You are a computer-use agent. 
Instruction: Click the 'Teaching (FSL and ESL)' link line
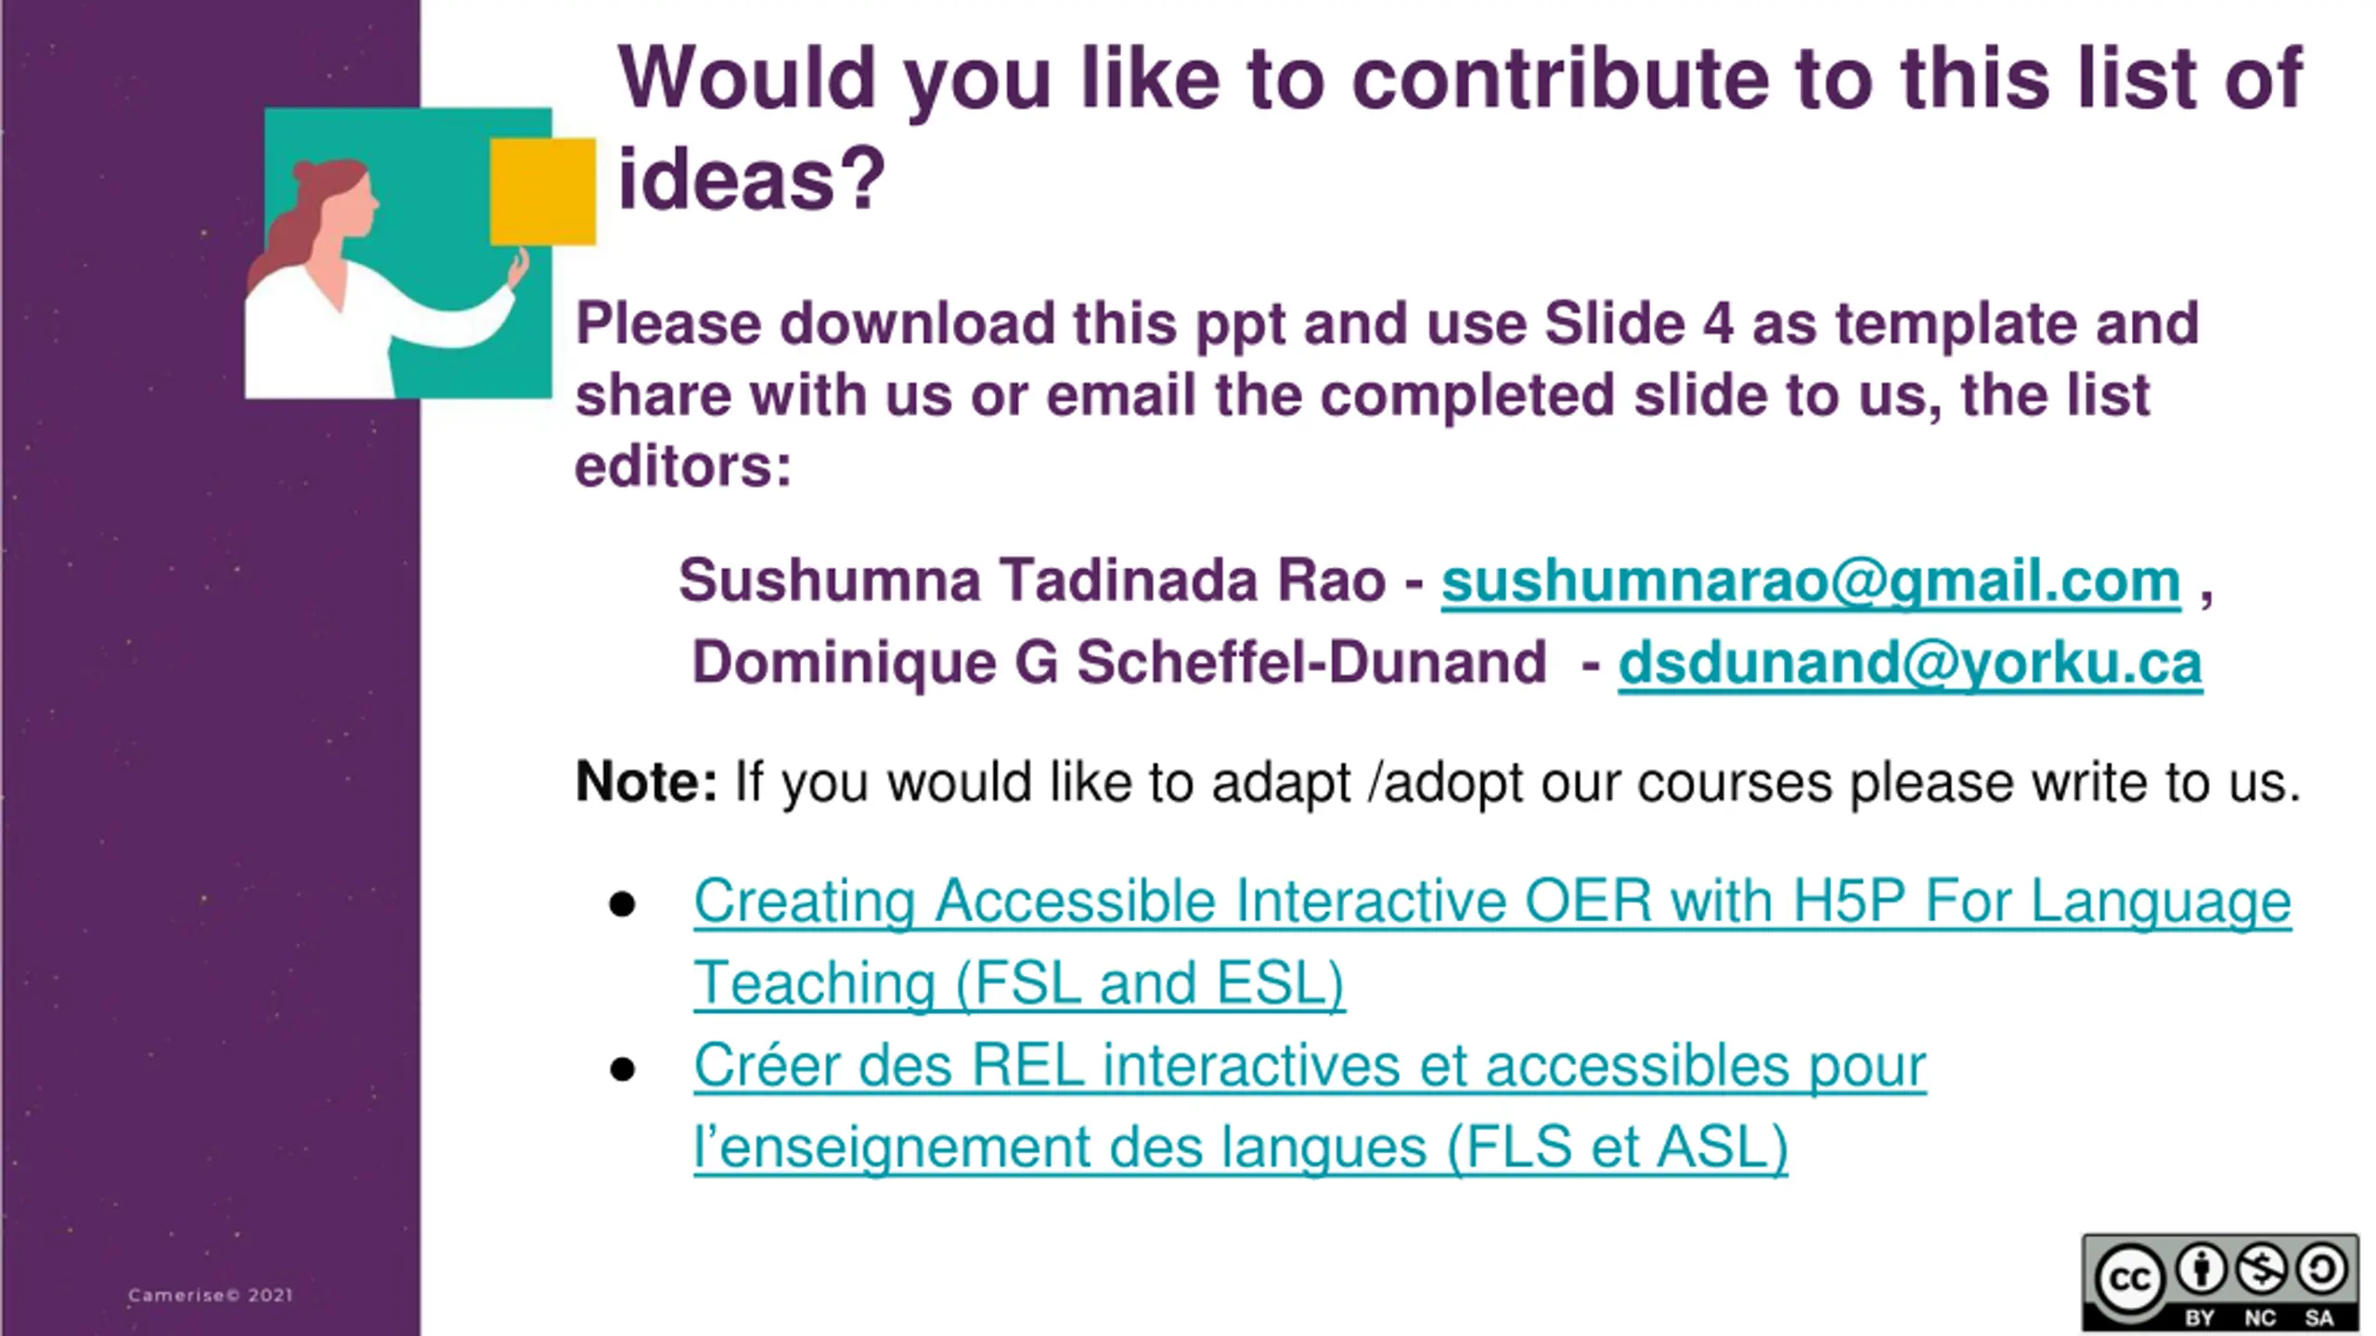tap(1019, 983)
